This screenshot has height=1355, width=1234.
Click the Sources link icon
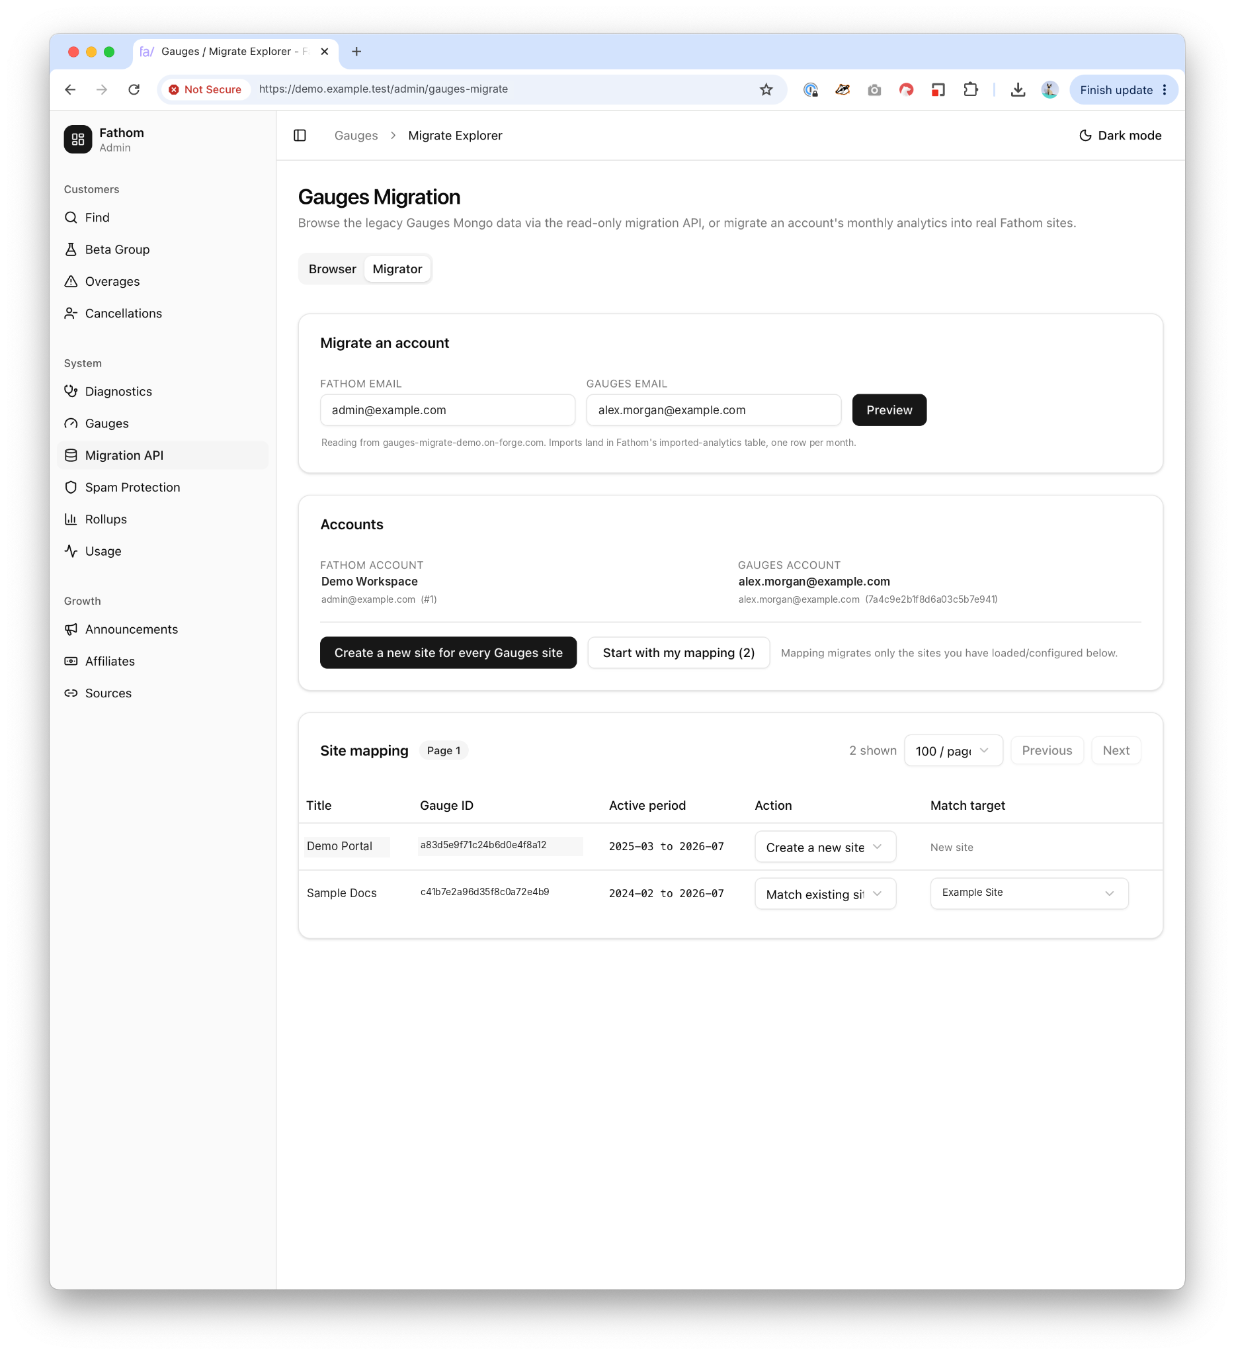tap(71, 693)
